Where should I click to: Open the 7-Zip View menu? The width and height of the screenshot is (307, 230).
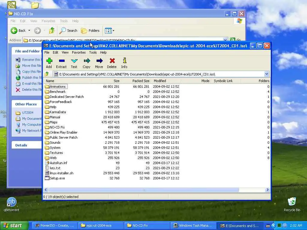(65, 52)
